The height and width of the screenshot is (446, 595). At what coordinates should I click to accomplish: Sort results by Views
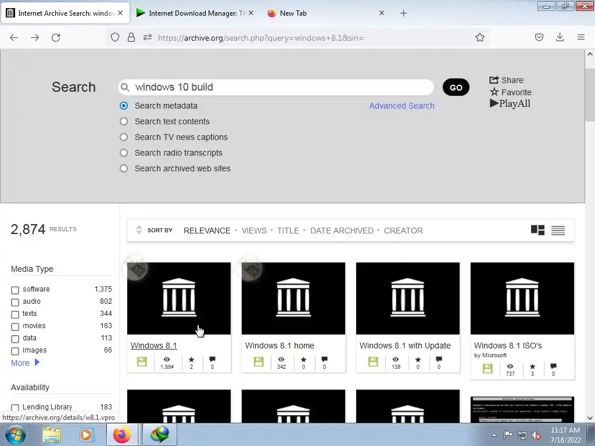pyautogui.click(x=254, y=231)
